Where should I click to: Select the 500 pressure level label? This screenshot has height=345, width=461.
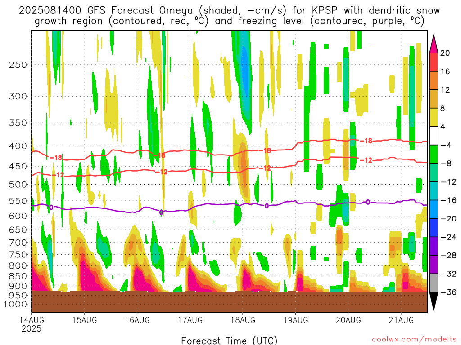click(18, 185)
